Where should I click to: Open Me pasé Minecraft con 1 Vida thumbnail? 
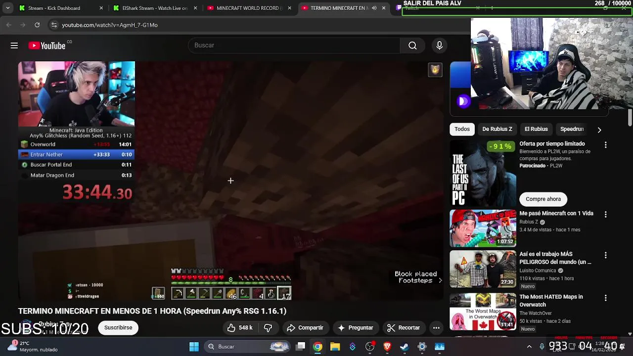point(483,228)
